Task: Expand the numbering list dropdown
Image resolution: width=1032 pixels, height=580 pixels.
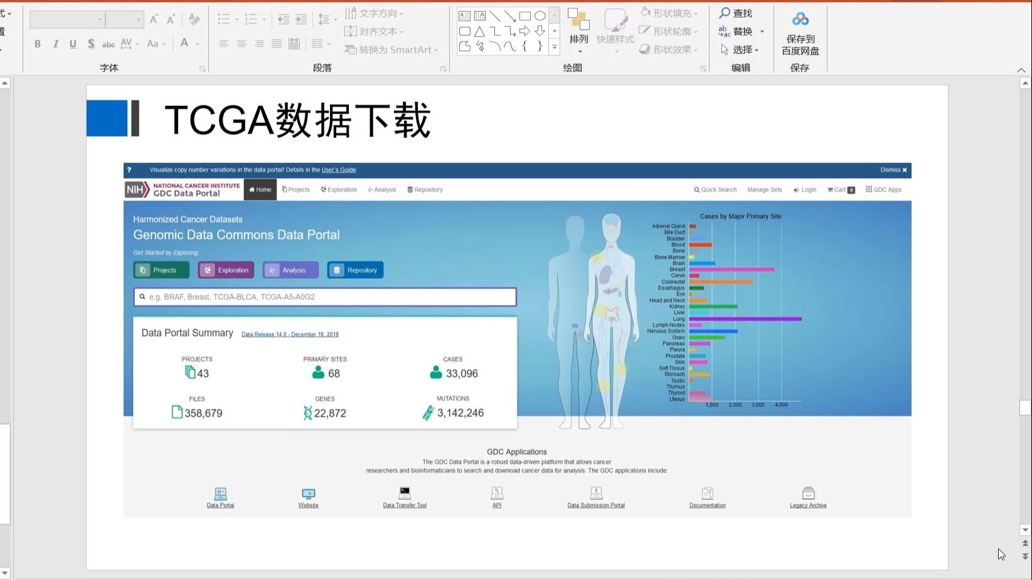Action: tap(263, 19)
